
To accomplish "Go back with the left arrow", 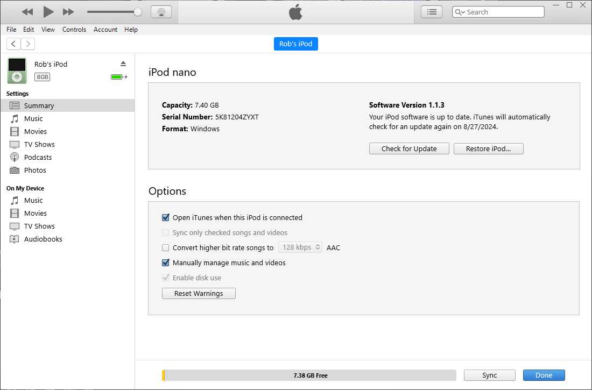I will 13,44.
